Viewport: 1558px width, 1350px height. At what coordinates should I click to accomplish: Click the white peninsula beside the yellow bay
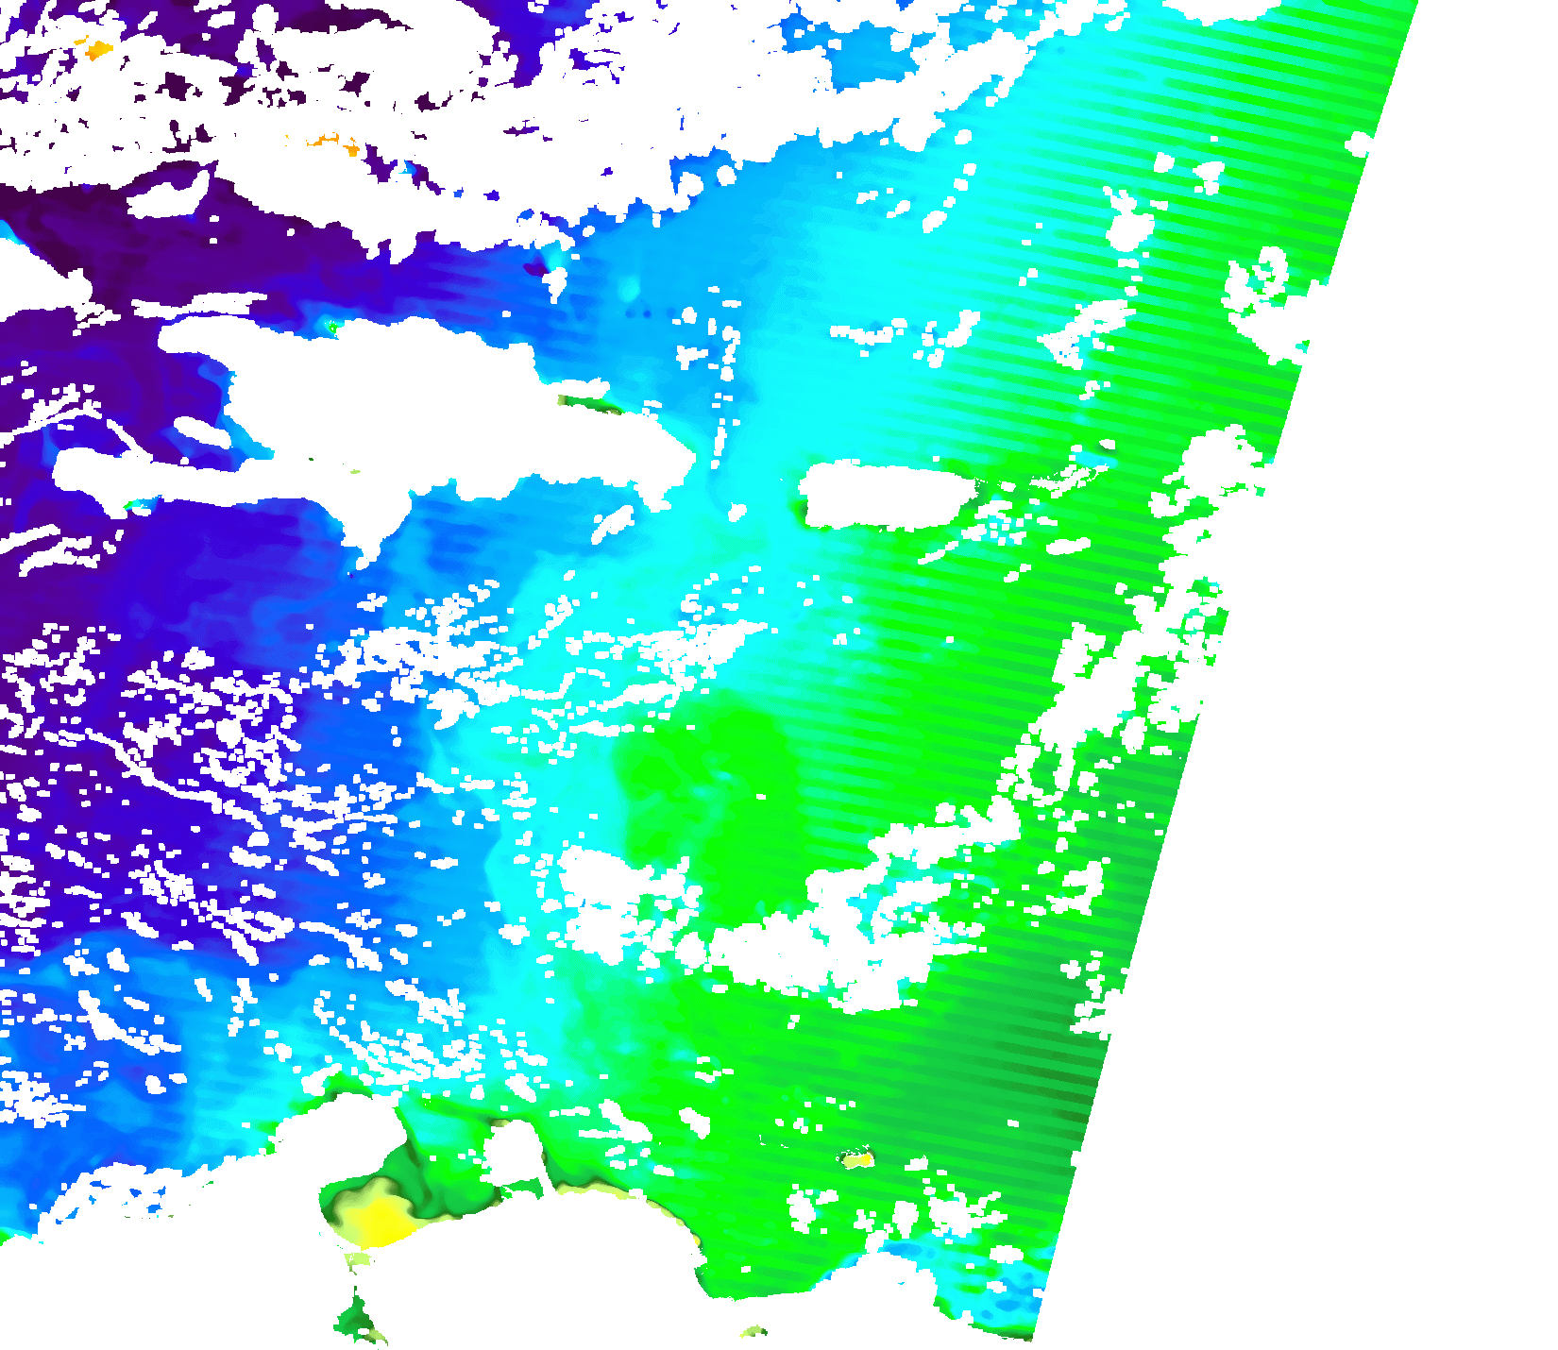[x=515, y=1152]
